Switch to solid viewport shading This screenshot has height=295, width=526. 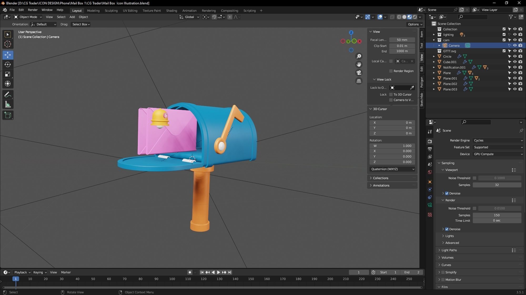pyautogui.click(x=404, y=17)
